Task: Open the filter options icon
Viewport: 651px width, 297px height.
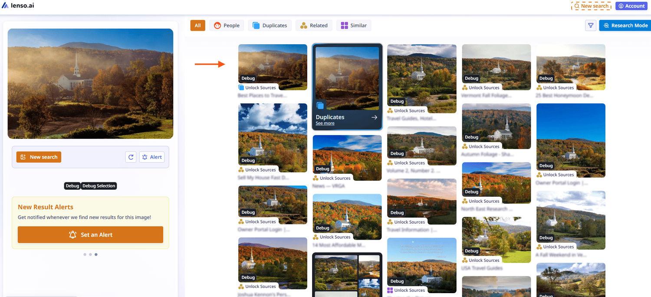Action: point(591,26)
